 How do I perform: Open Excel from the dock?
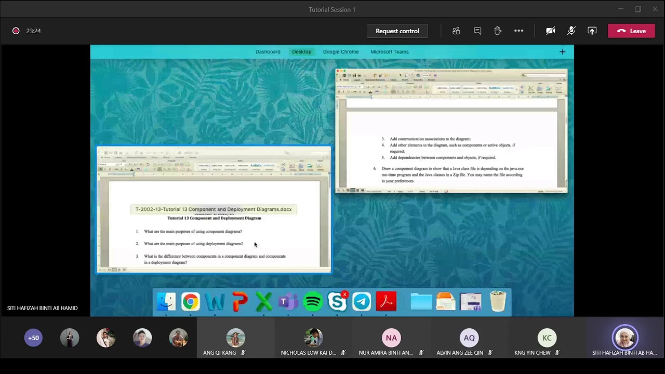264,302
